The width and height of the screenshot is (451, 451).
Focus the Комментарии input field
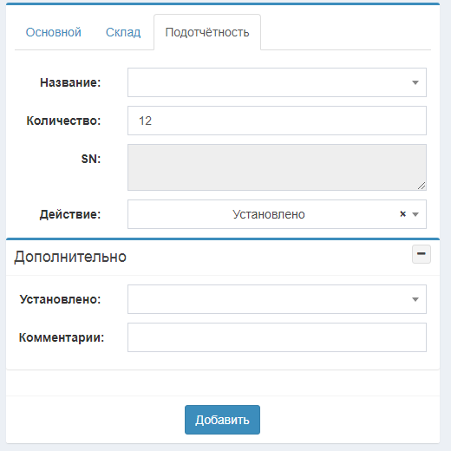[277, 337]
